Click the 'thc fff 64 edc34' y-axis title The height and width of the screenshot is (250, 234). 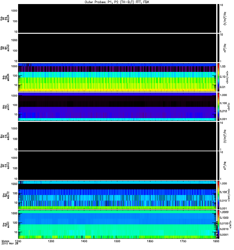(x=5, y=136)
